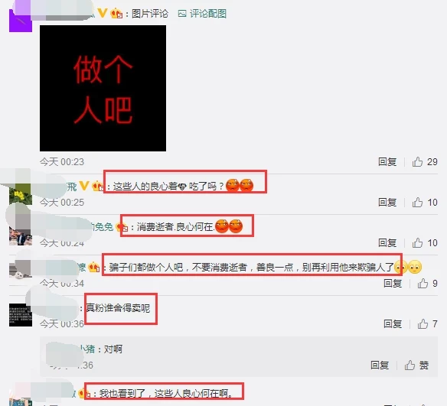Click the membership badge beside the 00:25 commenter
The width and height of the screenshot is (447, 406).
pyautogui.click(x=98, y=187)
